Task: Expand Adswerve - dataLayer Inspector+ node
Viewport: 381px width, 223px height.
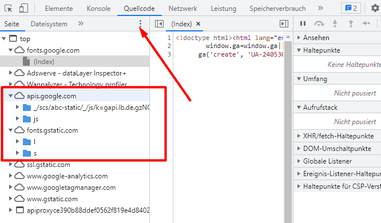Action: (10, 73)
